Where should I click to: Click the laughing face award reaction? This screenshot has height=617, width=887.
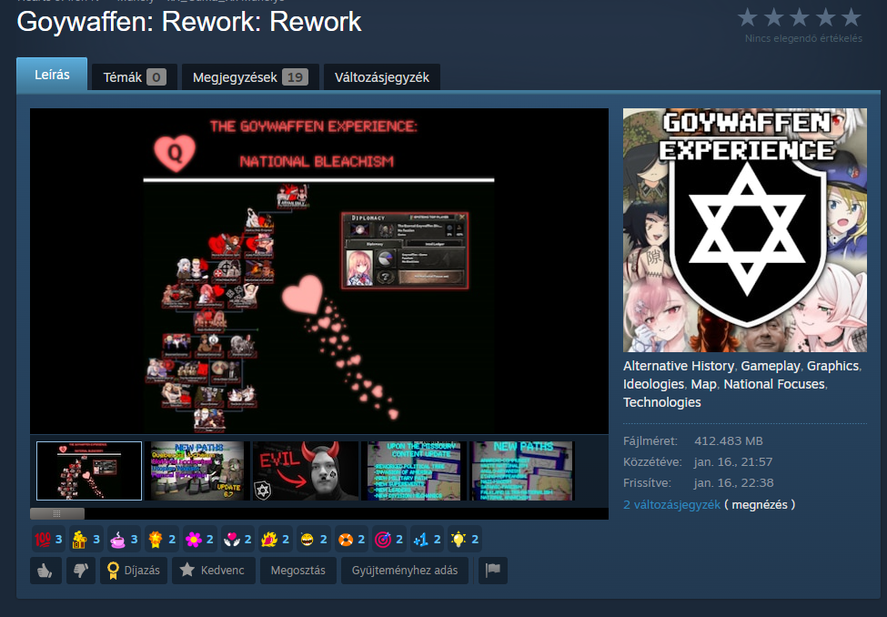point(307,540)
